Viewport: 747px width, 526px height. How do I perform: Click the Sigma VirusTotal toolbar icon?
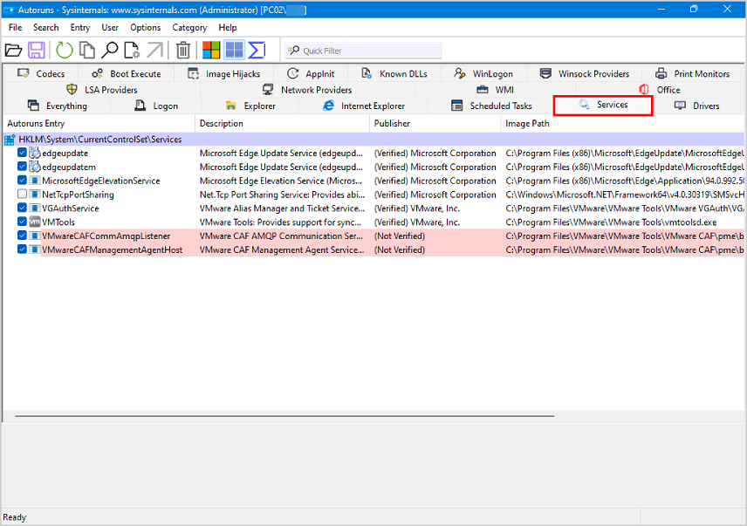tap(257, 50)
